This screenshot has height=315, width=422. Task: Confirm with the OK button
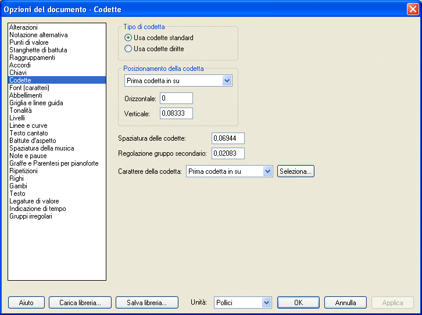(x=298, y=303)
